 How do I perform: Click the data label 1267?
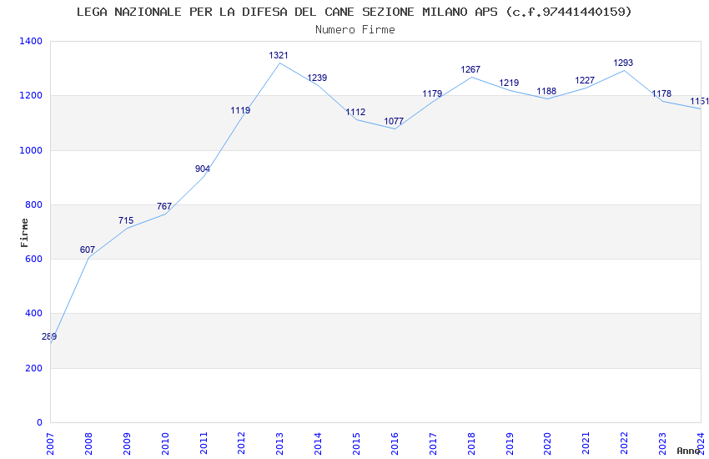(x=470, y=69)
